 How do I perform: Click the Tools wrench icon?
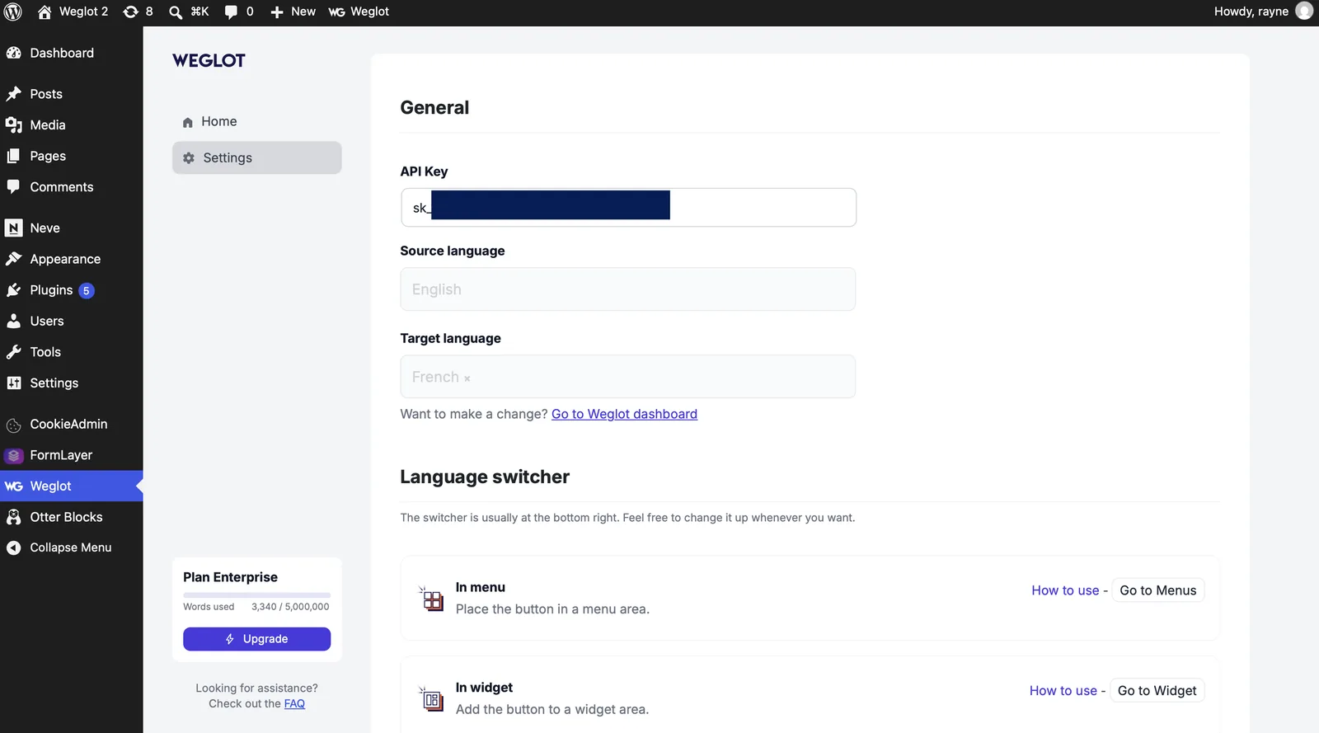point(13,352)
